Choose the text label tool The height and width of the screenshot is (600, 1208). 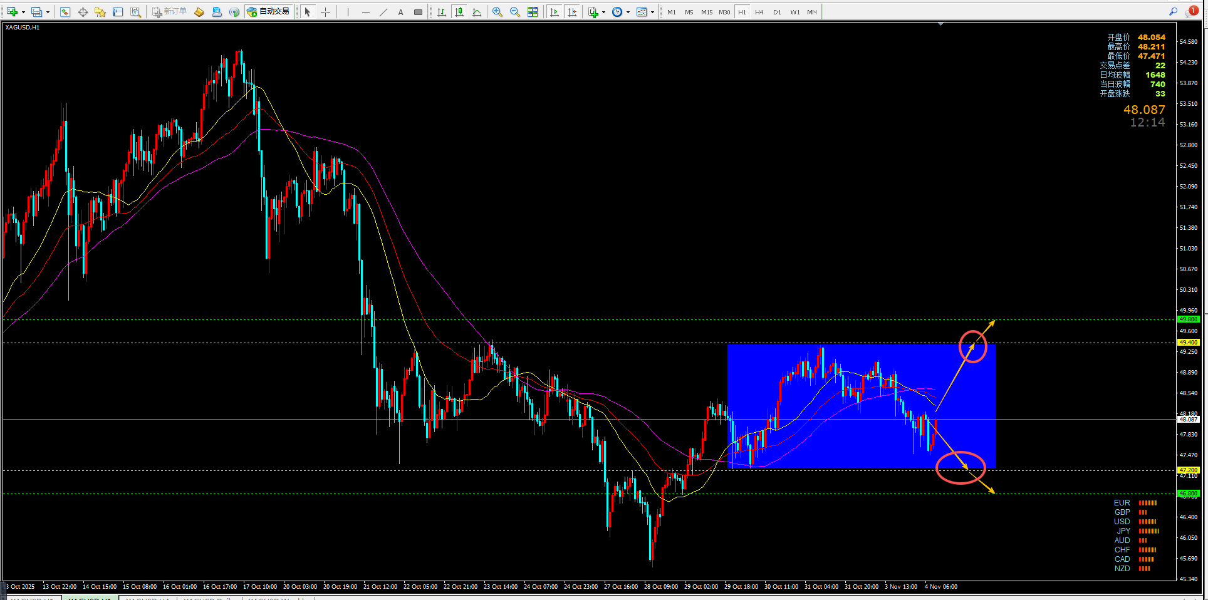click(x=401, y=12)
